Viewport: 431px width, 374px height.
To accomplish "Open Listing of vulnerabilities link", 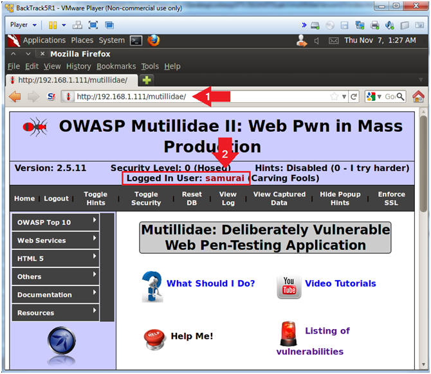I will (x=313, y=341).
